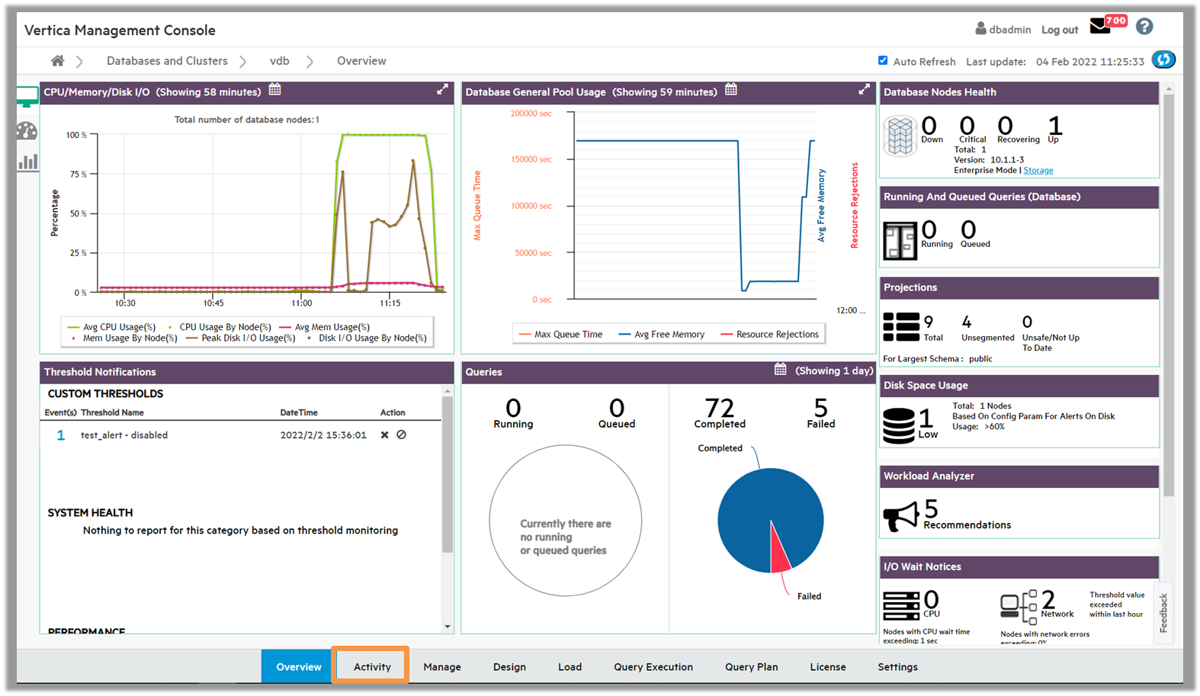Open the Query Plan tab
Image resolution: width=1200 pixels, height=696 pixels.
click(751, 667)
